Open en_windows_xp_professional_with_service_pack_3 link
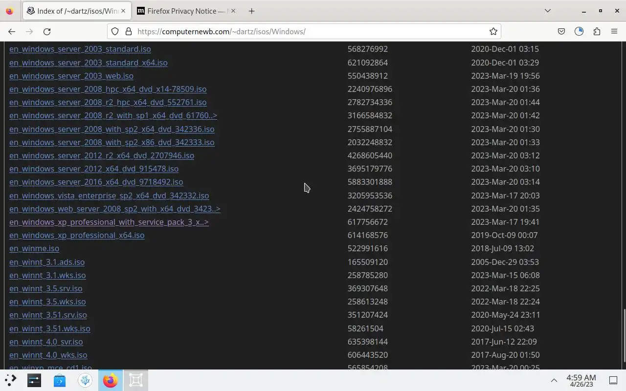 coord(109,222)
